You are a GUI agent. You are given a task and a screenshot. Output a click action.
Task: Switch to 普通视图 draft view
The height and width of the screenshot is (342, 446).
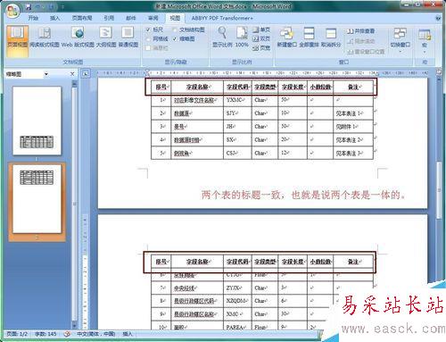[x=128, y=38]
